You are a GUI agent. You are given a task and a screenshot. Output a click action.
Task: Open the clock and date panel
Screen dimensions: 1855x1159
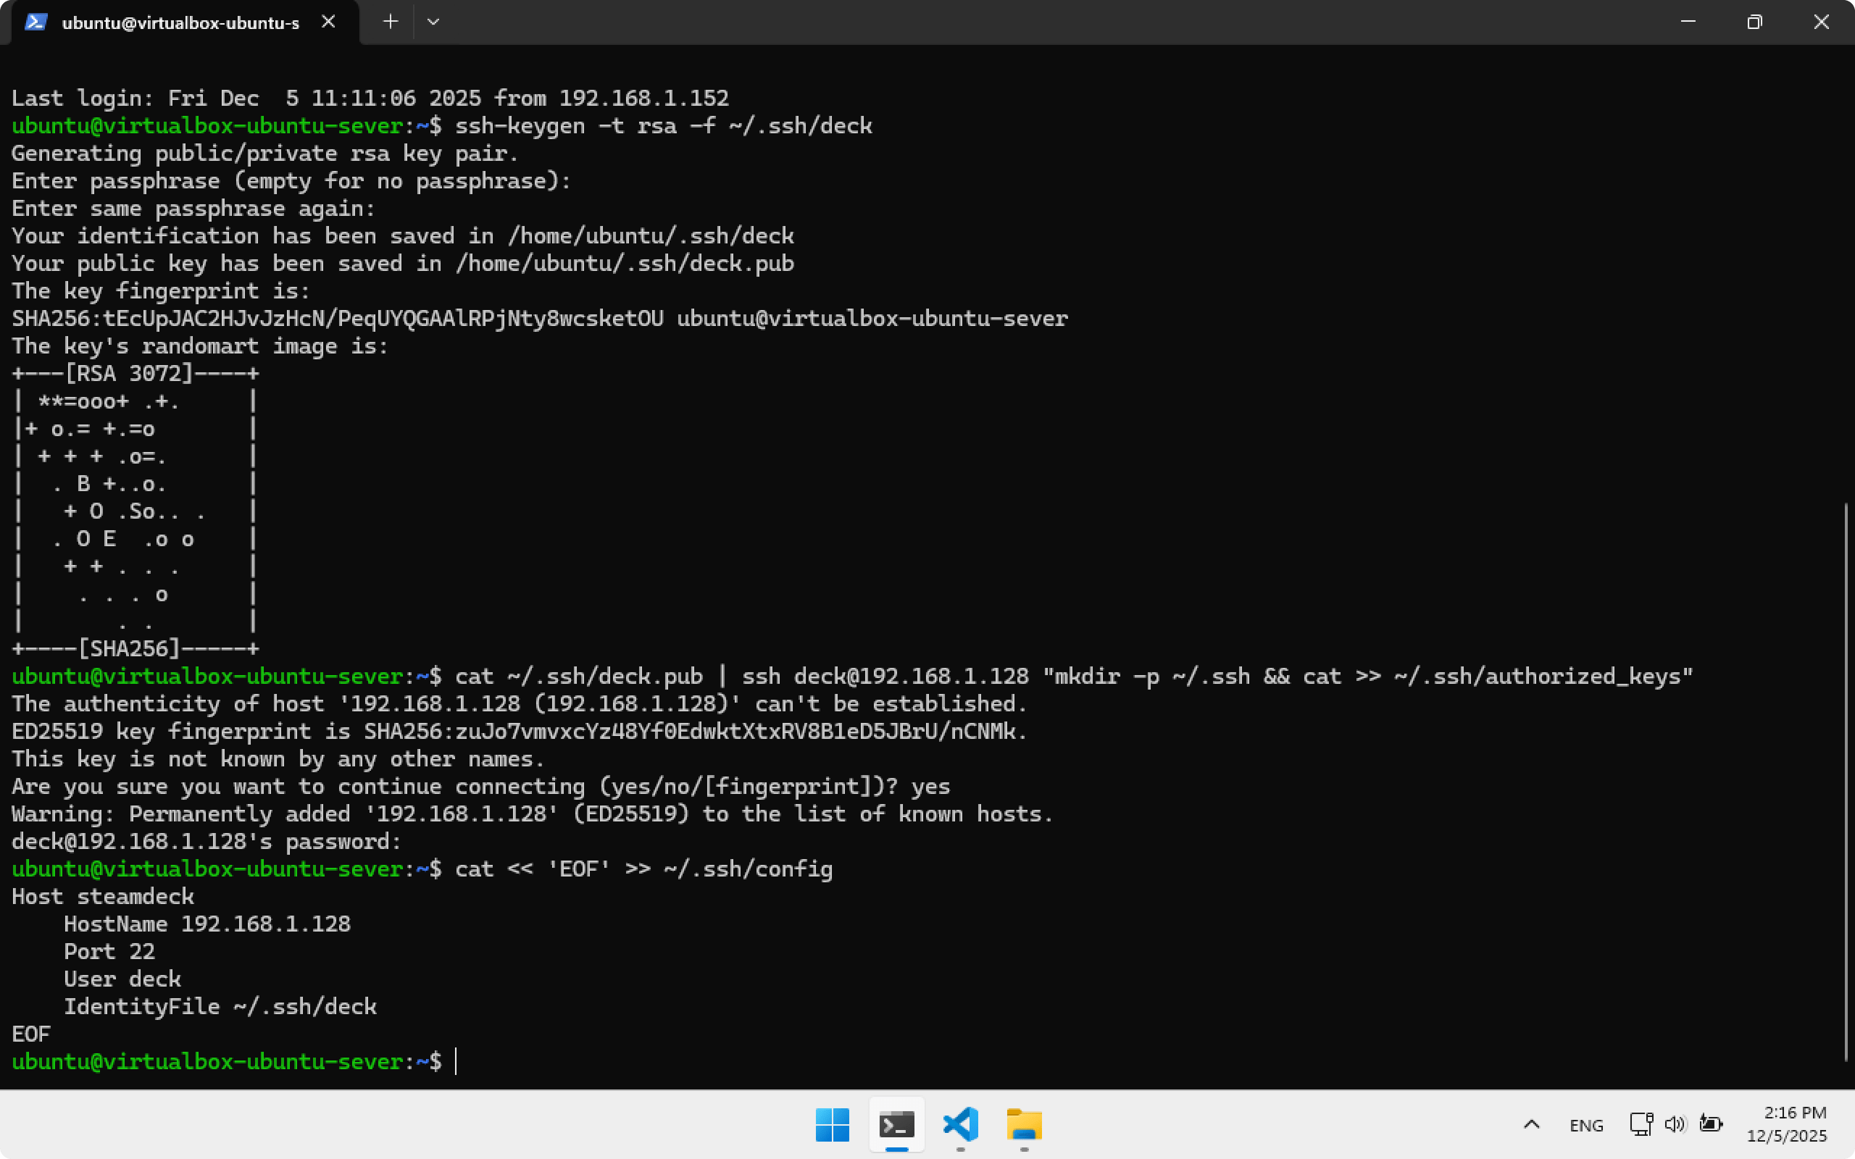1786,1124
